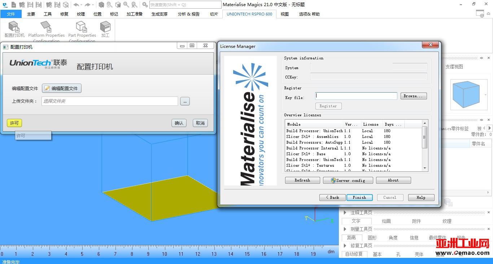Screen dimensions: 493x264
Task: Click the upload folder path field
Action: pos(110,101)
